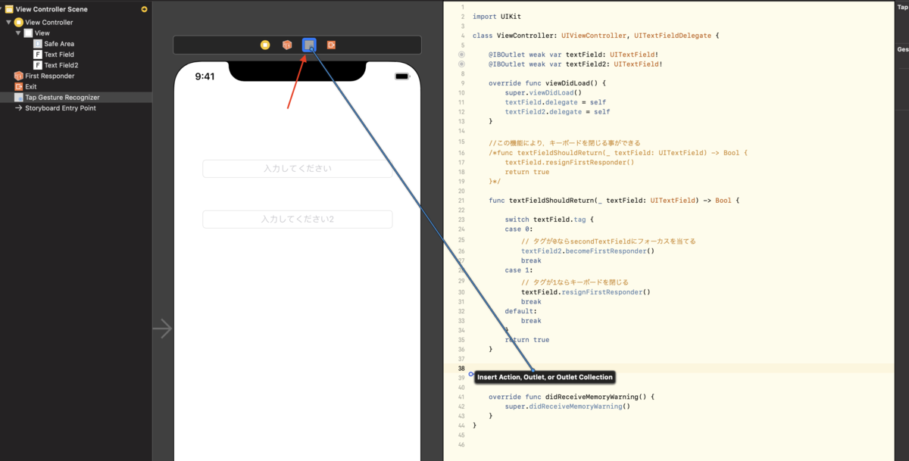
Task: Select View Controller Scene header row
Action: (x=76, y=9)
